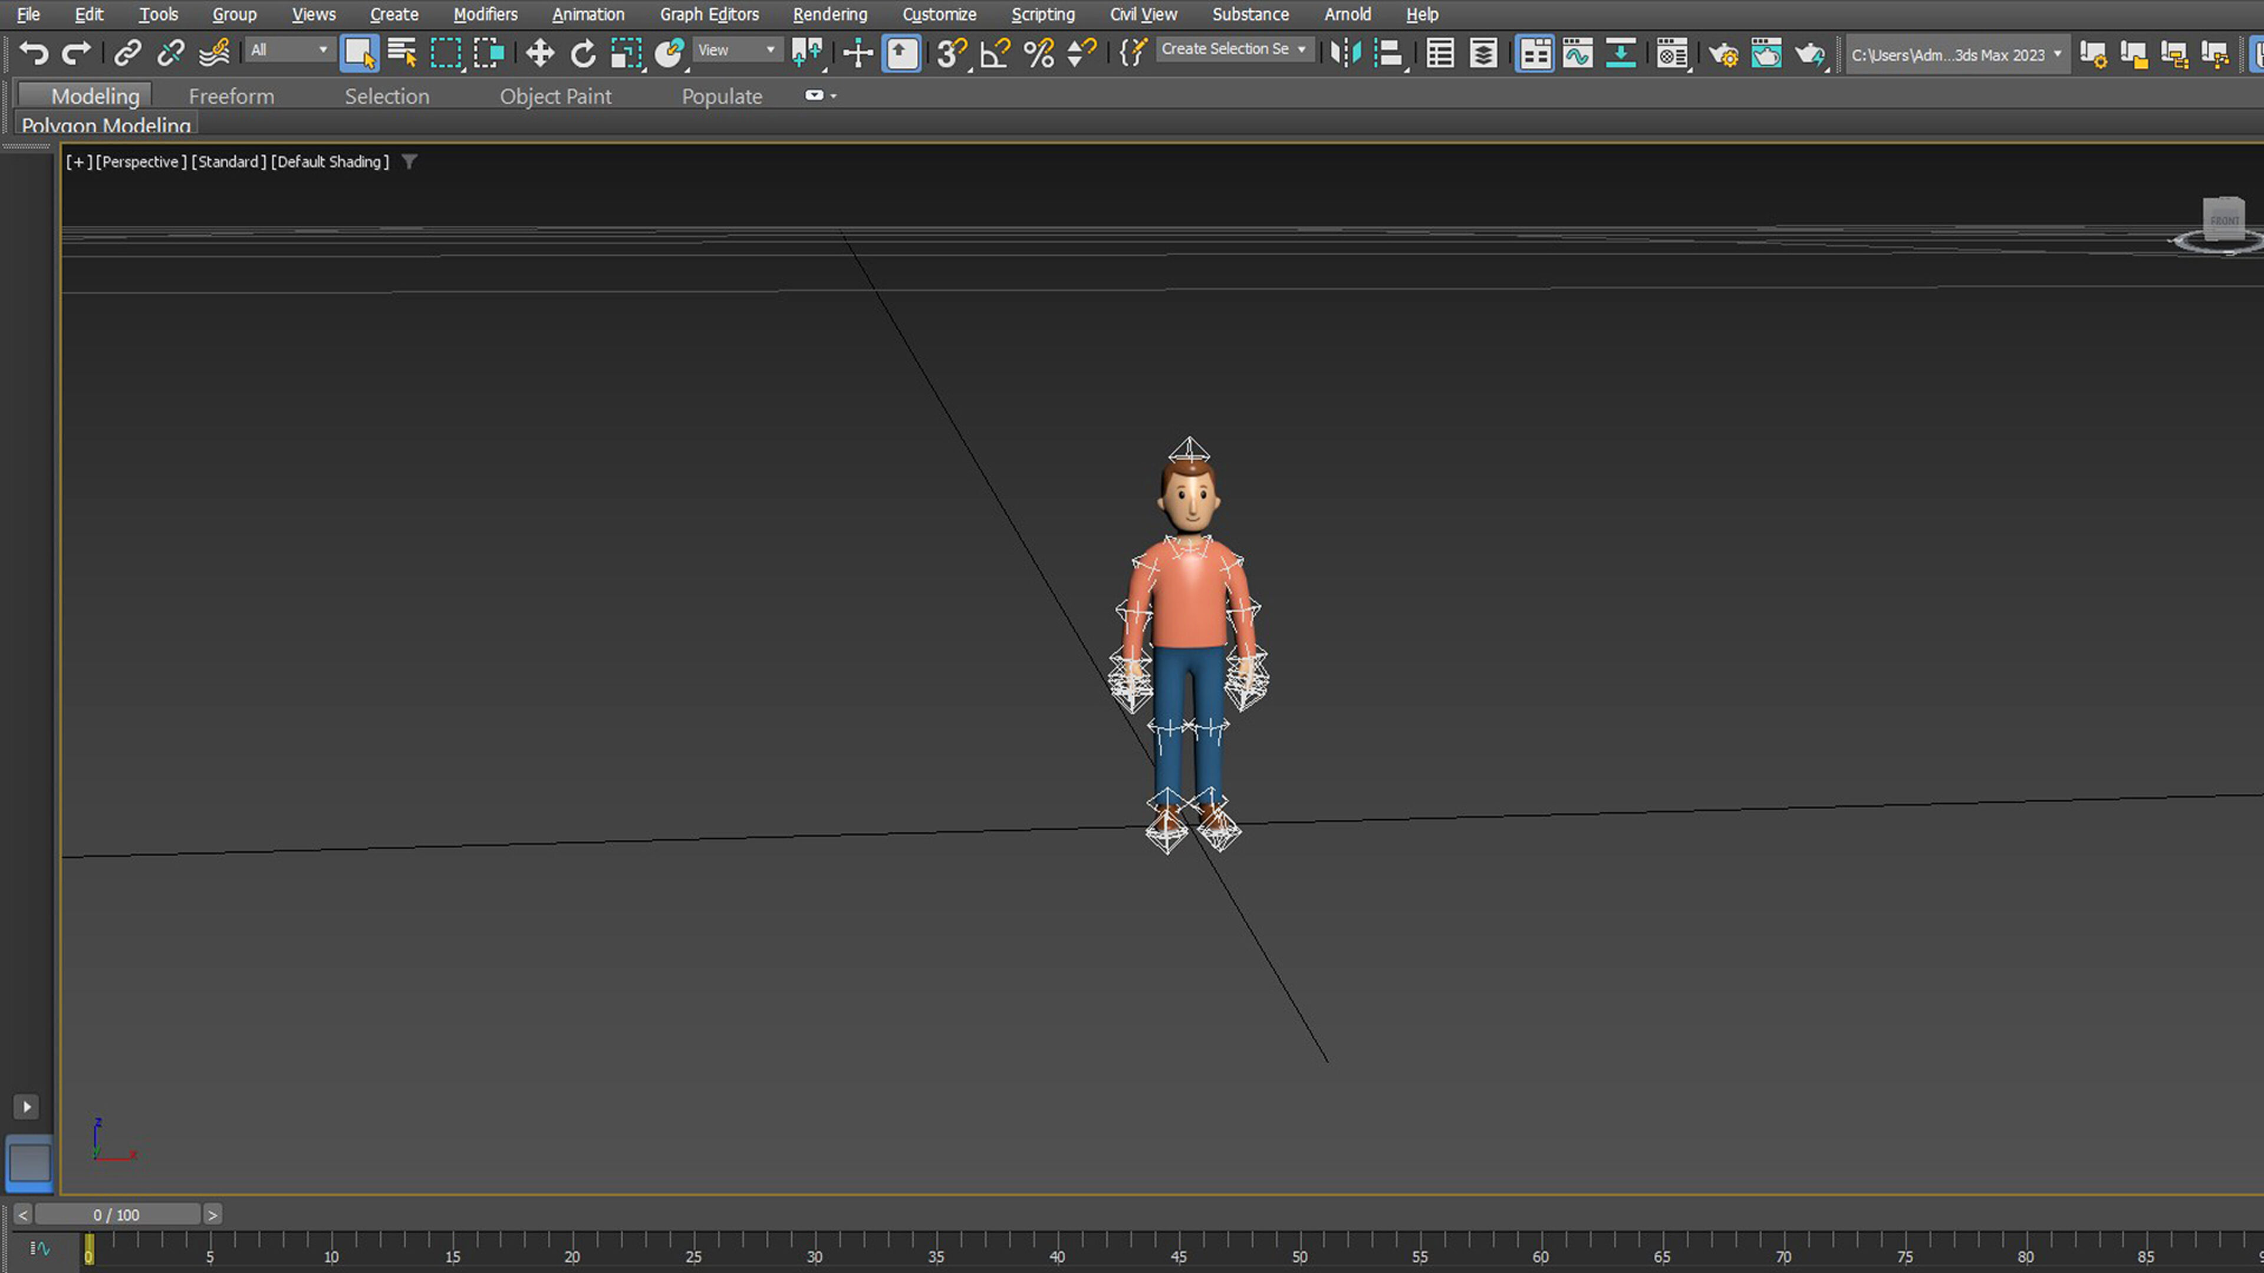Open the viewport [+] general menu
2264x1273 pixels.
coord(79,161)
